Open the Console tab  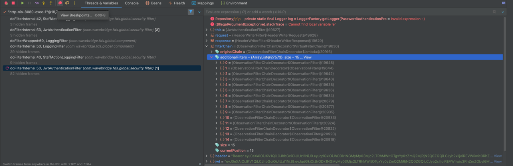pos(132,3)
